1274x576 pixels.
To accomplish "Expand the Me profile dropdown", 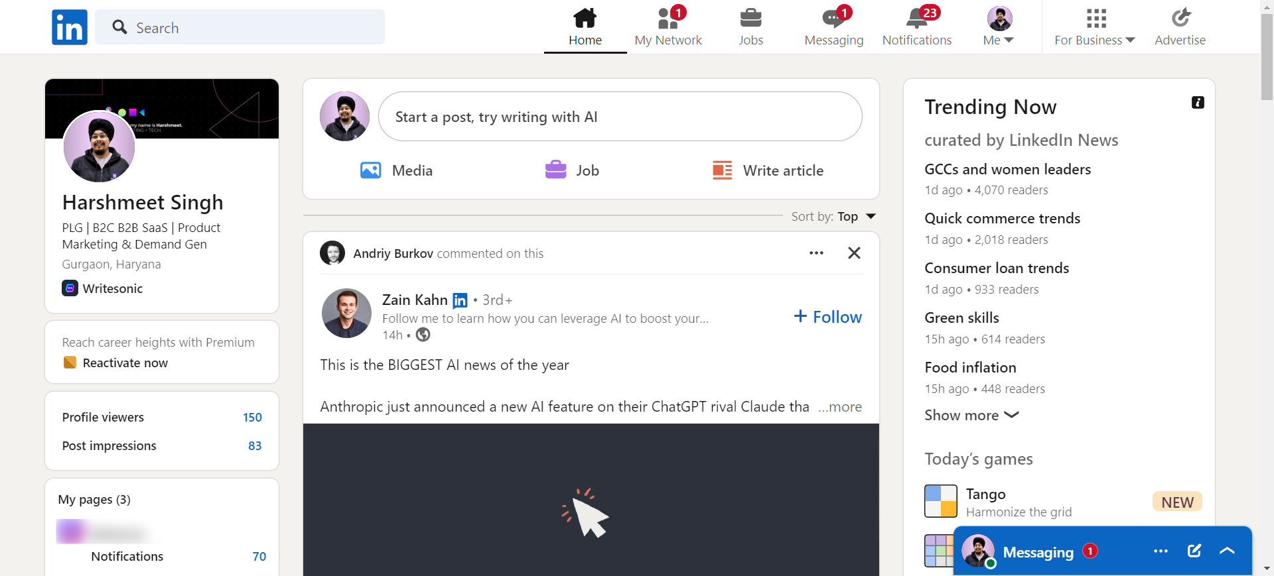I will click(x=999, y=27).
